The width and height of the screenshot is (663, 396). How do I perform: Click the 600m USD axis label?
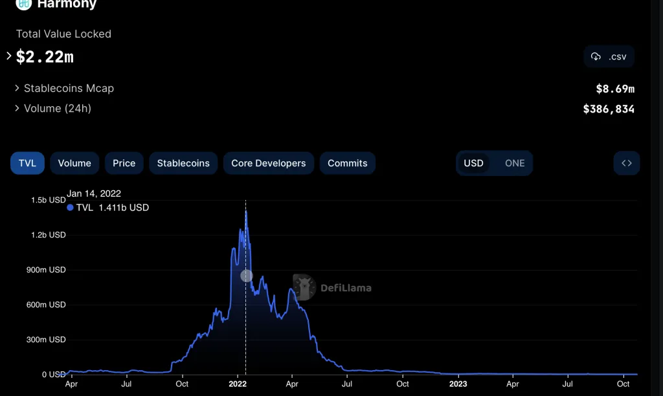pos(46,305)
